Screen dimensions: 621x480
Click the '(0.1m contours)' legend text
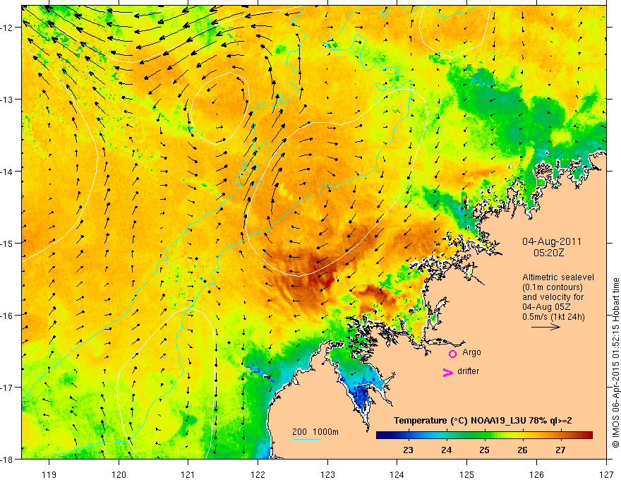(553, 287)
